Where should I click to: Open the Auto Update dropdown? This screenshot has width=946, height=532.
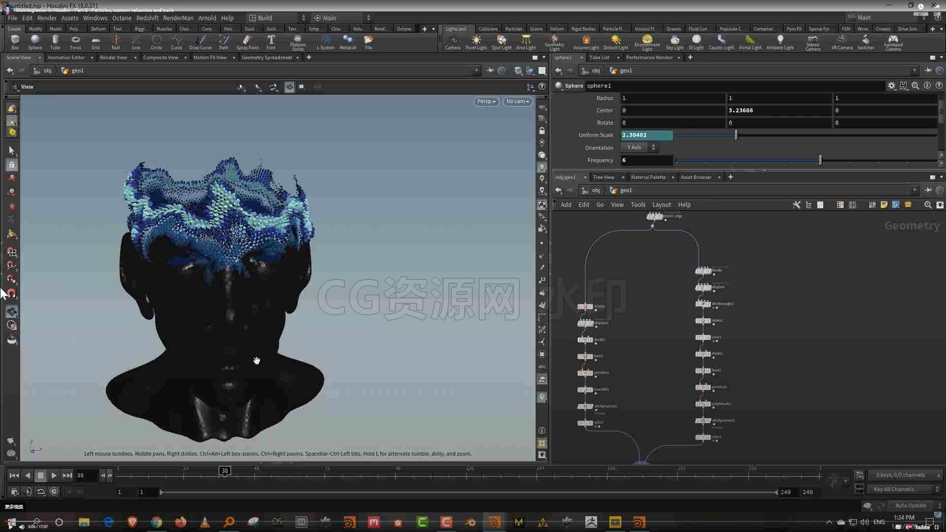915,505
